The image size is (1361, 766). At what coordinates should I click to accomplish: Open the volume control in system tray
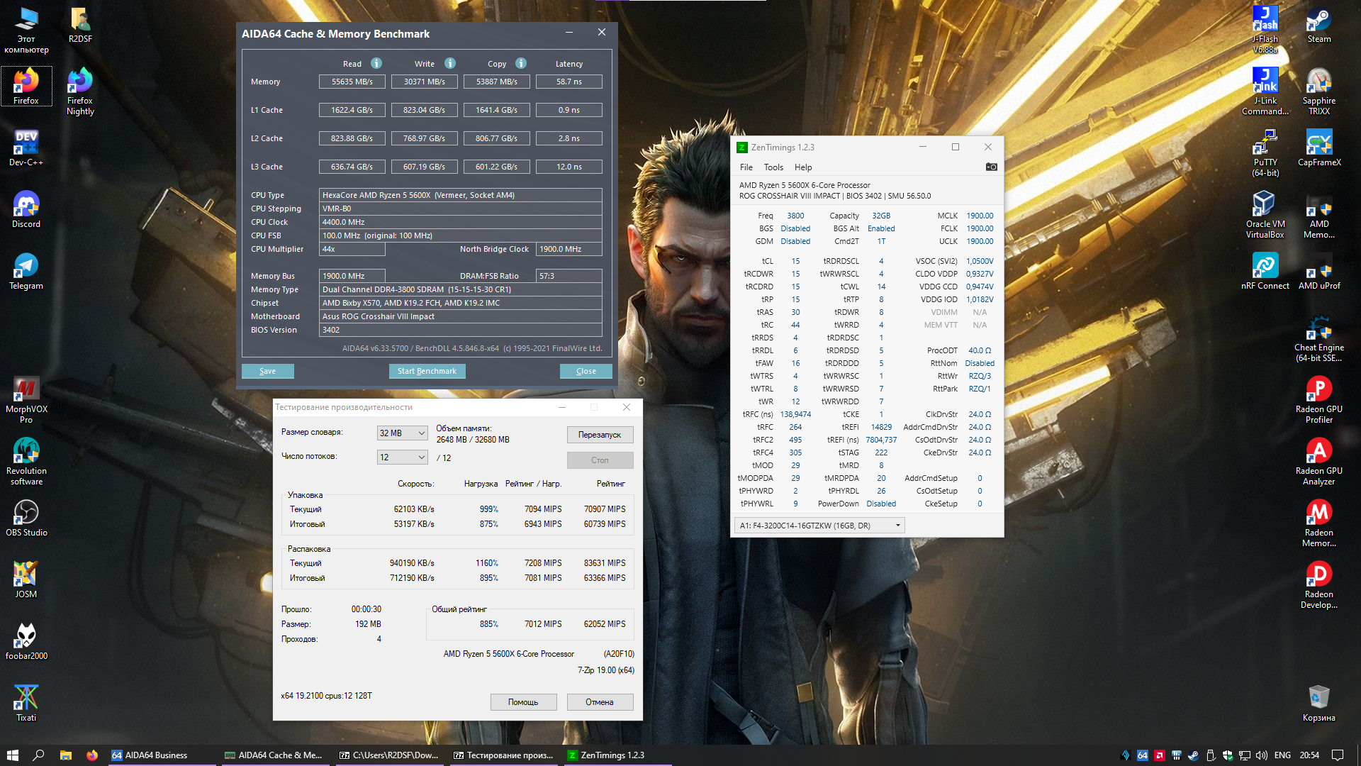[1262, 755]
